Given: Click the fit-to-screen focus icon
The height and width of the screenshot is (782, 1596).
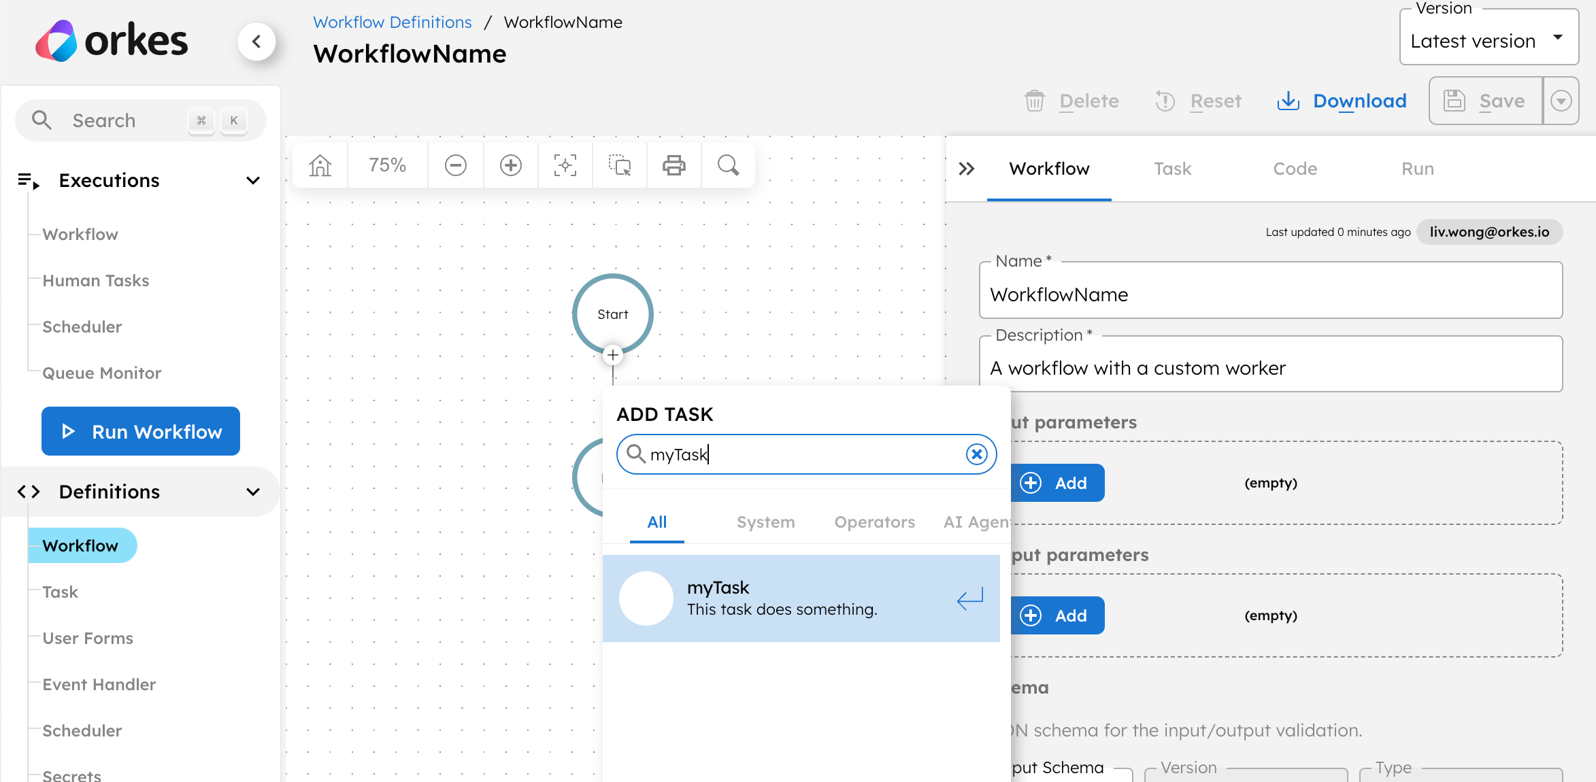Looking at the screenshot, I should pyautogui.click(x=565, y=165).
